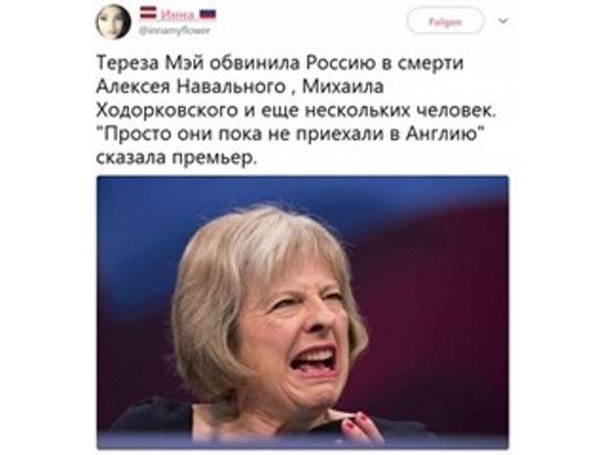Click the Russian tweet text body
This screenshot has width=607, height=455.
pos(296,110)
